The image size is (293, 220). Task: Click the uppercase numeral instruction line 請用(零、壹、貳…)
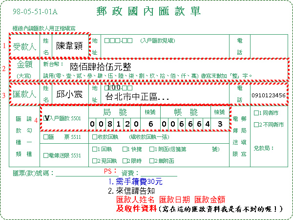(x=147, y=76)
